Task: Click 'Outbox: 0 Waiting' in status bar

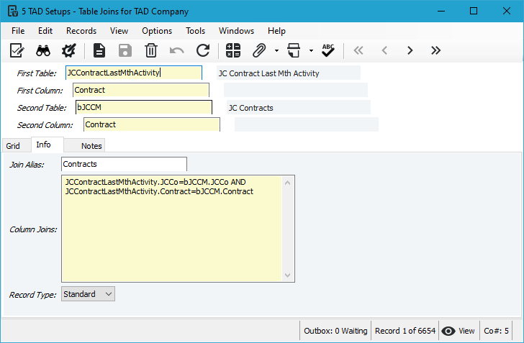Action: click(335, 331)
